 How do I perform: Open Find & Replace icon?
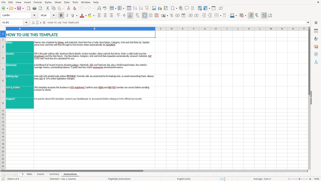99,8
